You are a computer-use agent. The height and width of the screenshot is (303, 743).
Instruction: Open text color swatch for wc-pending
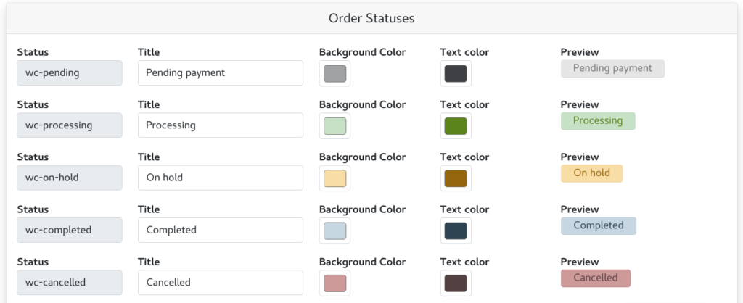tap(456, 73)
